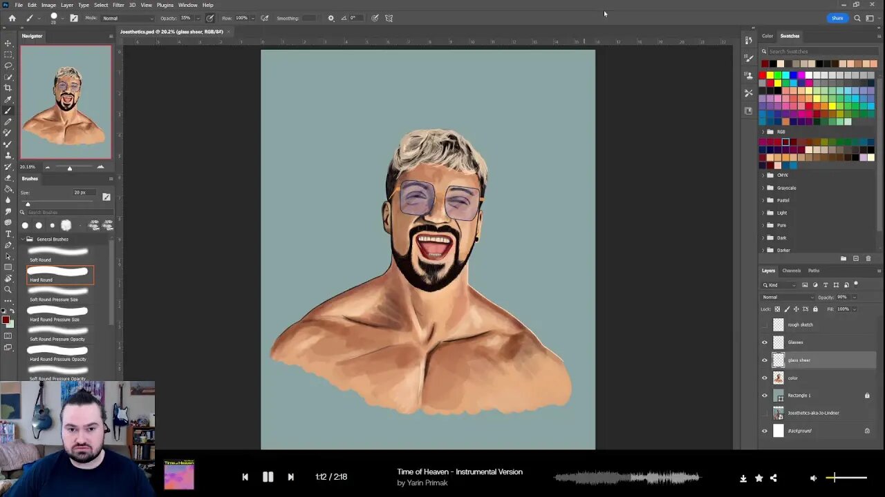Select the Brush tool in the toolbox
Screen dimensions: 885x497
[x=8, y=110]
